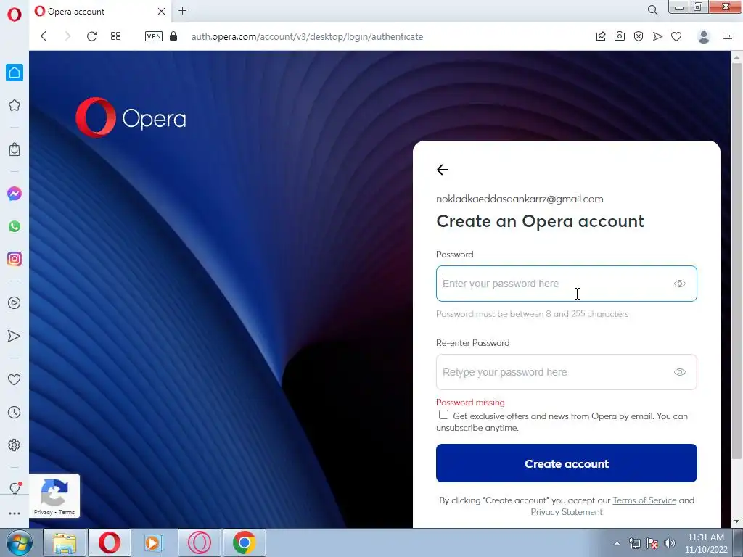Open the Player sidebar icon
Image resolution: width=743 pixels, height=557 pixels.
(x=15, y=303)
